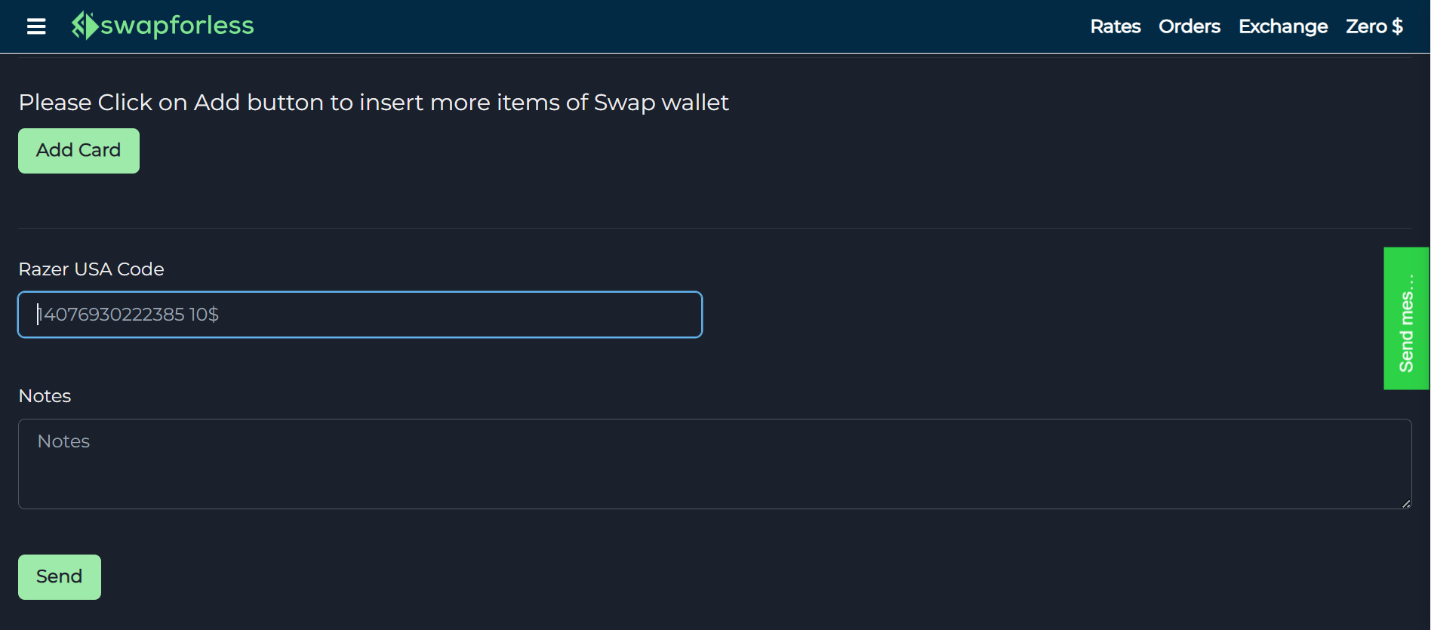Open the hamburger navigation menu
The height and width of the screenshot is (630, 1431).
tap(35, 26)
